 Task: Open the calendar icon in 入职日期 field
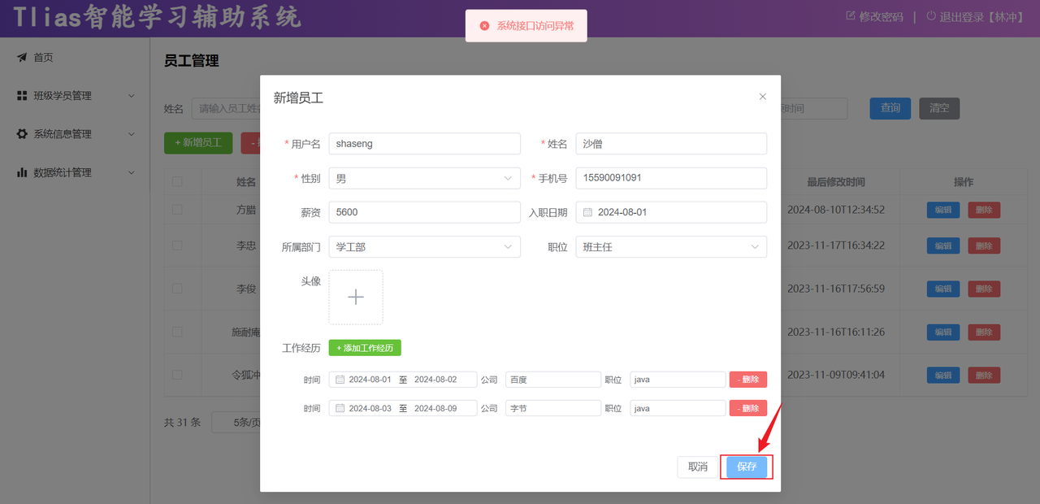tap(588, 211)
